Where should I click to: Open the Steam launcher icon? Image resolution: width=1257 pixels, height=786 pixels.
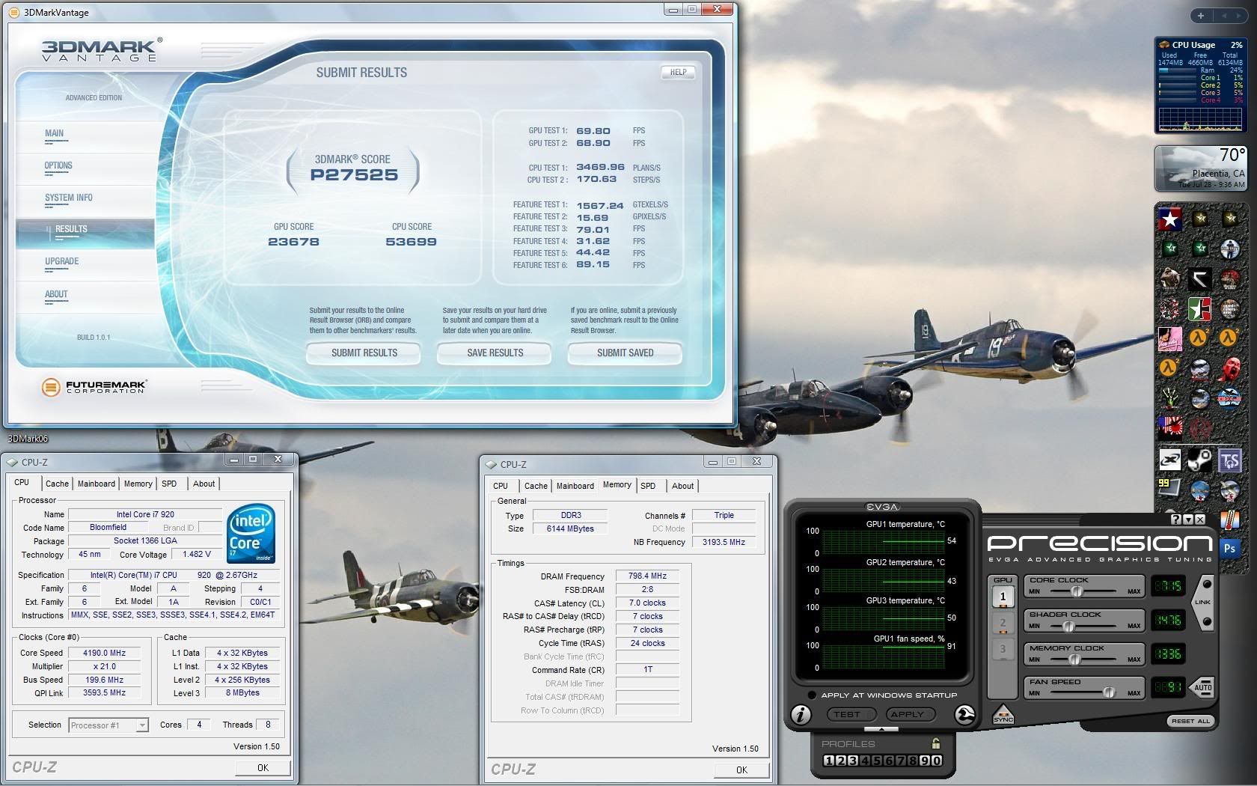[x=1200, y=460]
